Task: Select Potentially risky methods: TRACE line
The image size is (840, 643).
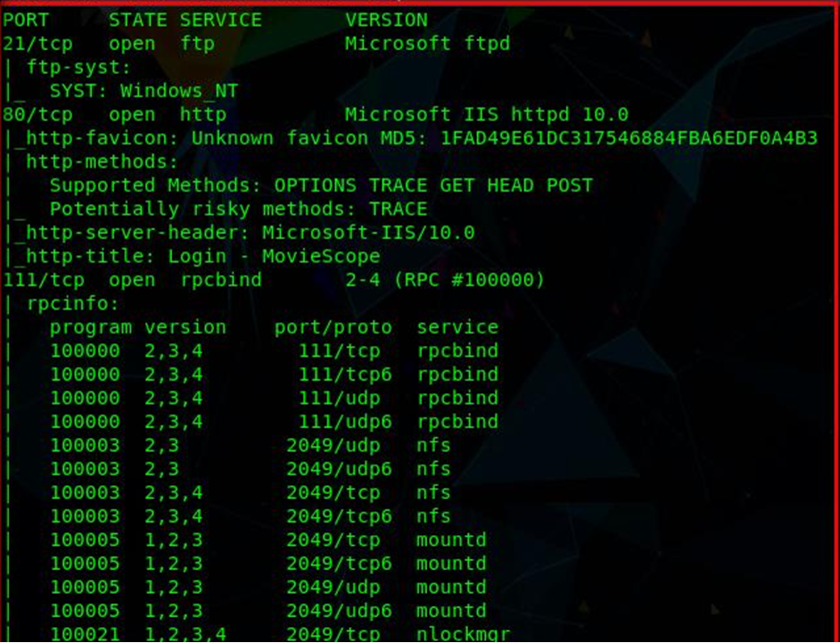Action: [x=238, y=209]
